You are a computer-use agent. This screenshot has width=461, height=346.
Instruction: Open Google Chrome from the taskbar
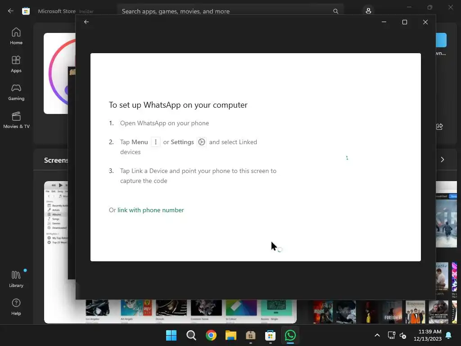pos(211,335)
